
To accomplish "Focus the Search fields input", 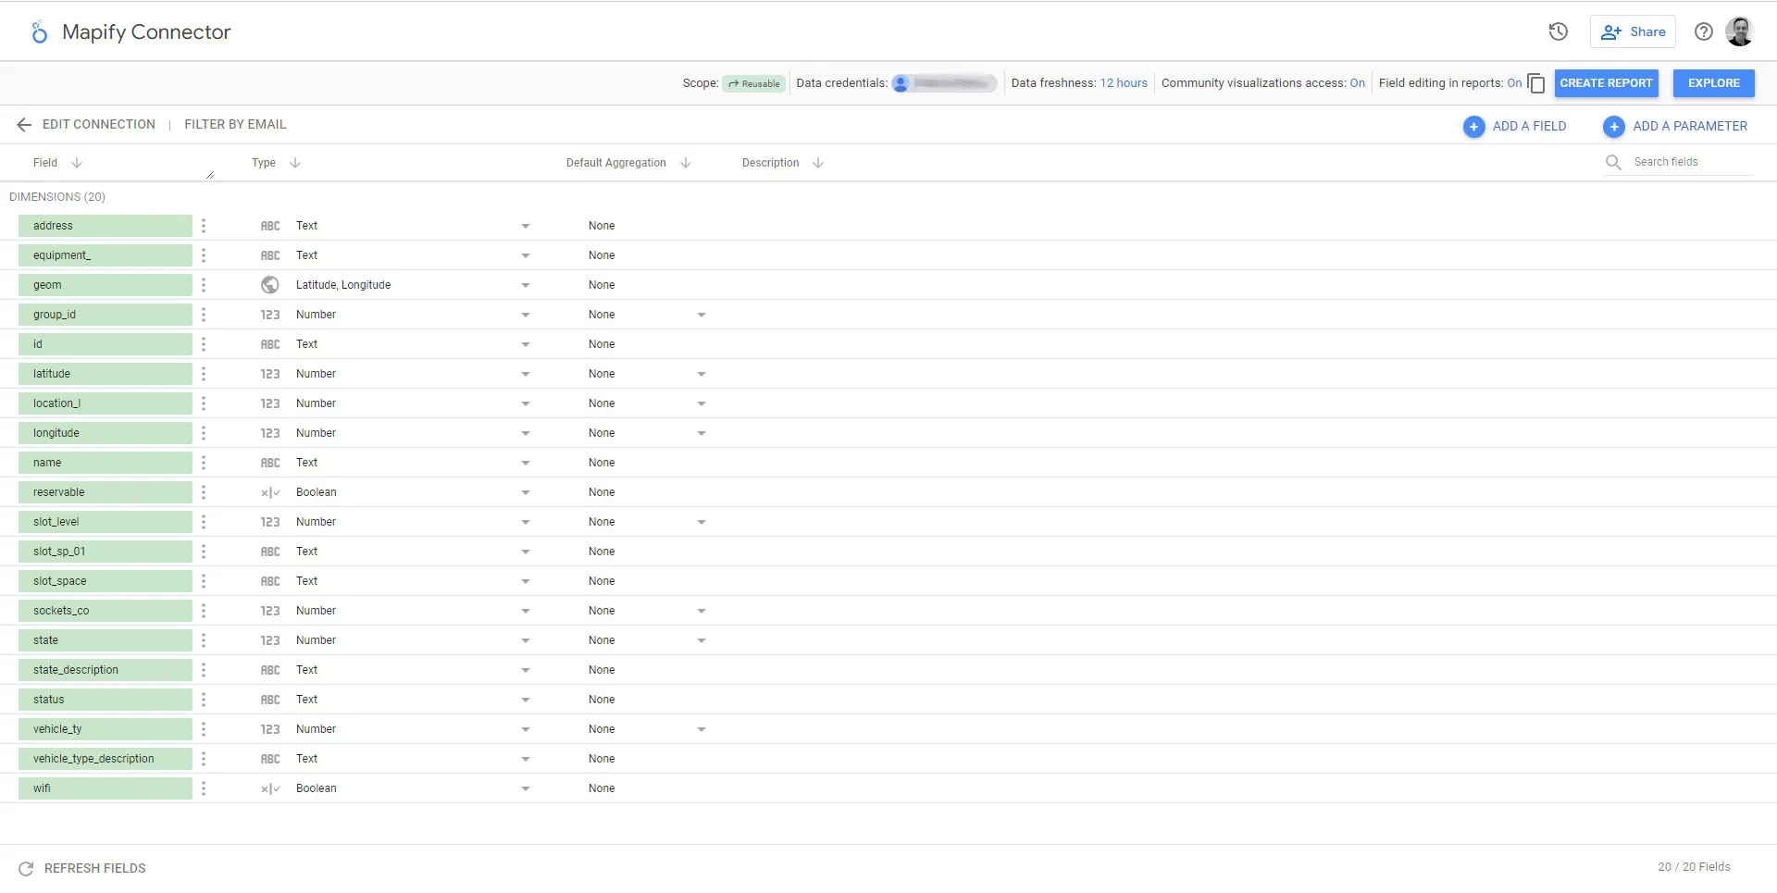I will (1692, 162).
